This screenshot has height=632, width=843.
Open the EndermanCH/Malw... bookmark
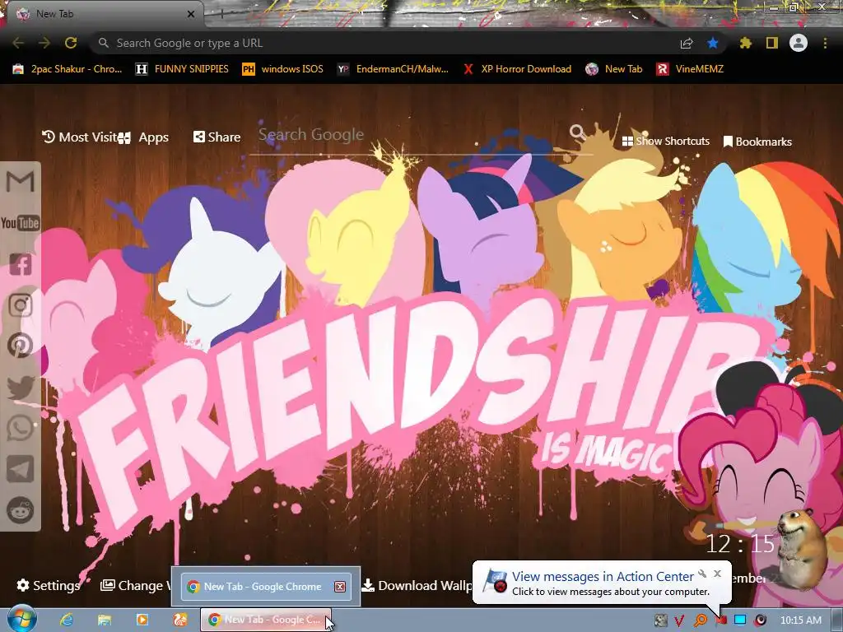393,69
